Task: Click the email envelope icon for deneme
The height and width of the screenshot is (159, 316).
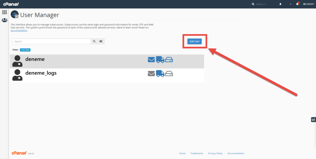Action: (x=151, y=60)
